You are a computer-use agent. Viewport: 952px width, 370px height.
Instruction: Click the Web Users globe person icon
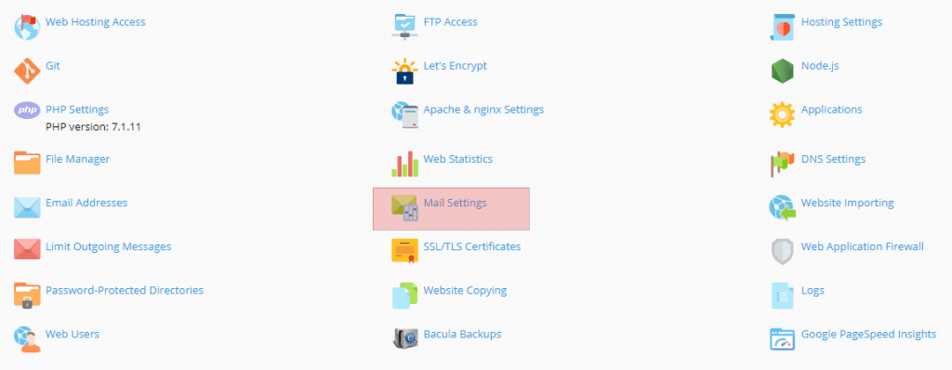click(27, 339)
